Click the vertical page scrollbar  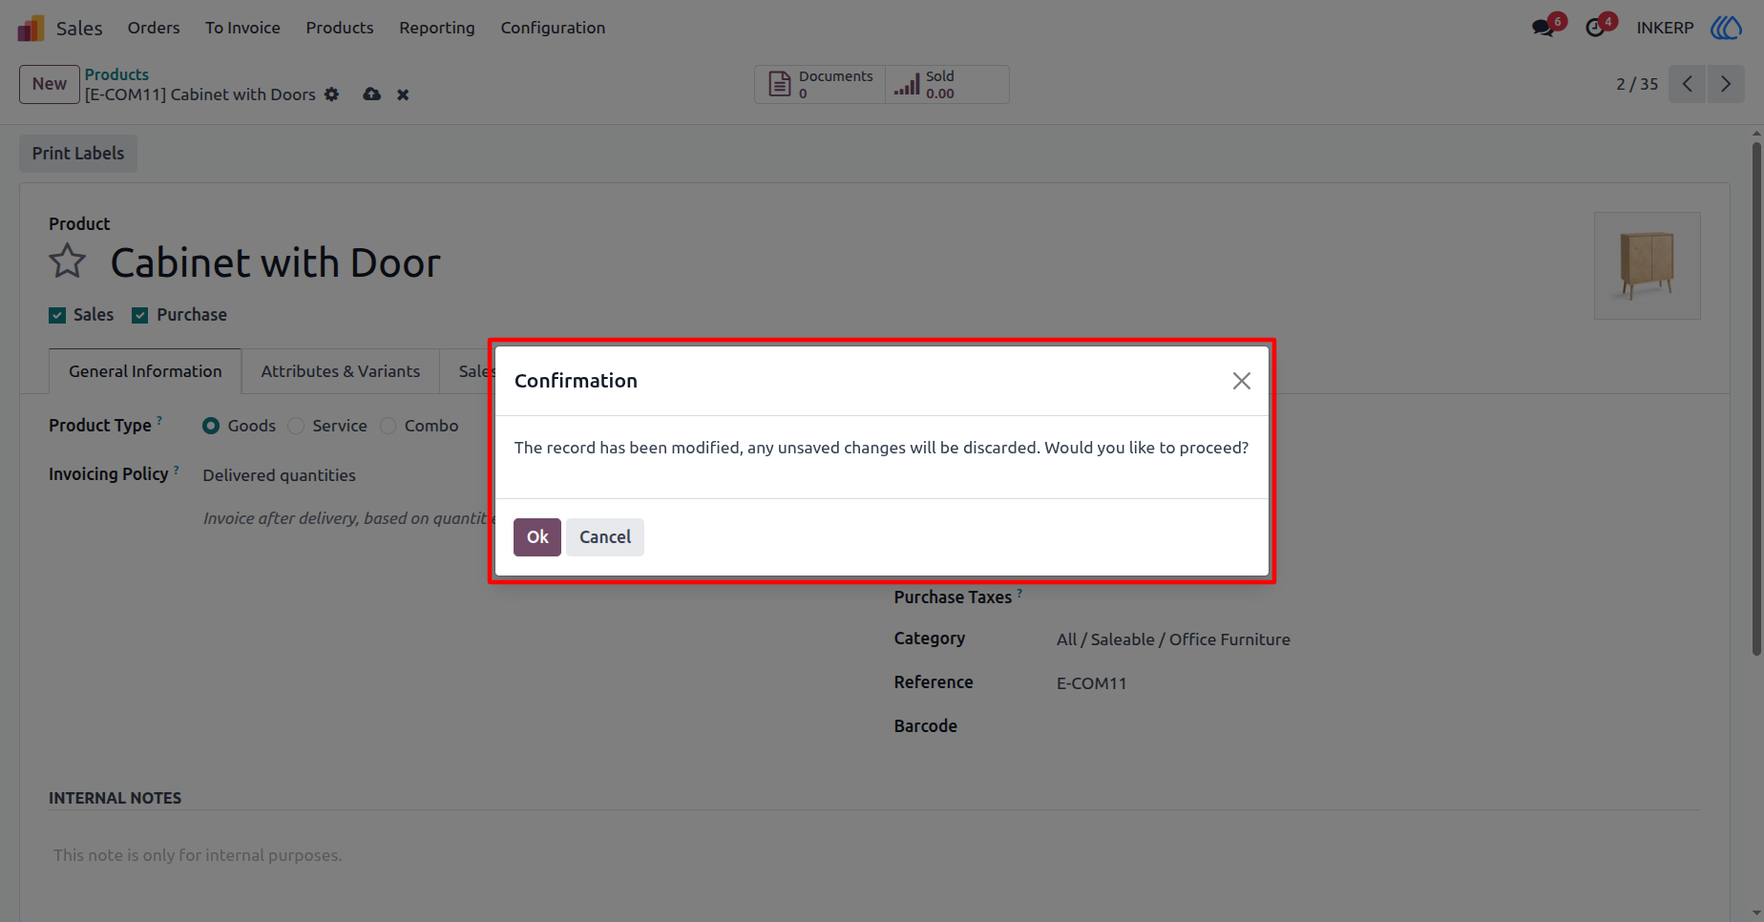pyautogui.click(x=1756, y=399)
